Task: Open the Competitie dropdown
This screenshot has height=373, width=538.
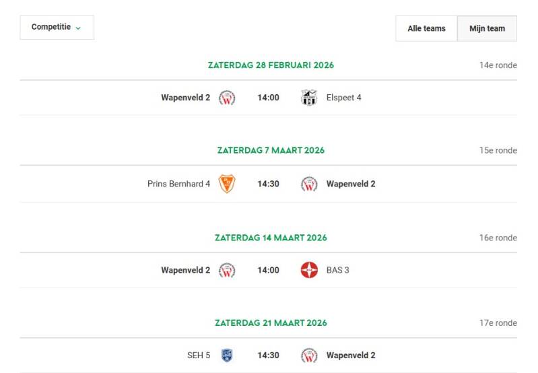Action: (57, 28)
